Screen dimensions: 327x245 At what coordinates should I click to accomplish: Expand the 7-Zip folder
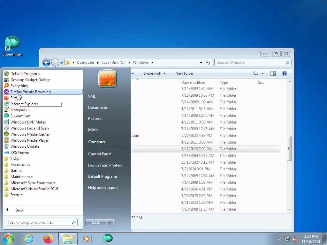point(15,158)
